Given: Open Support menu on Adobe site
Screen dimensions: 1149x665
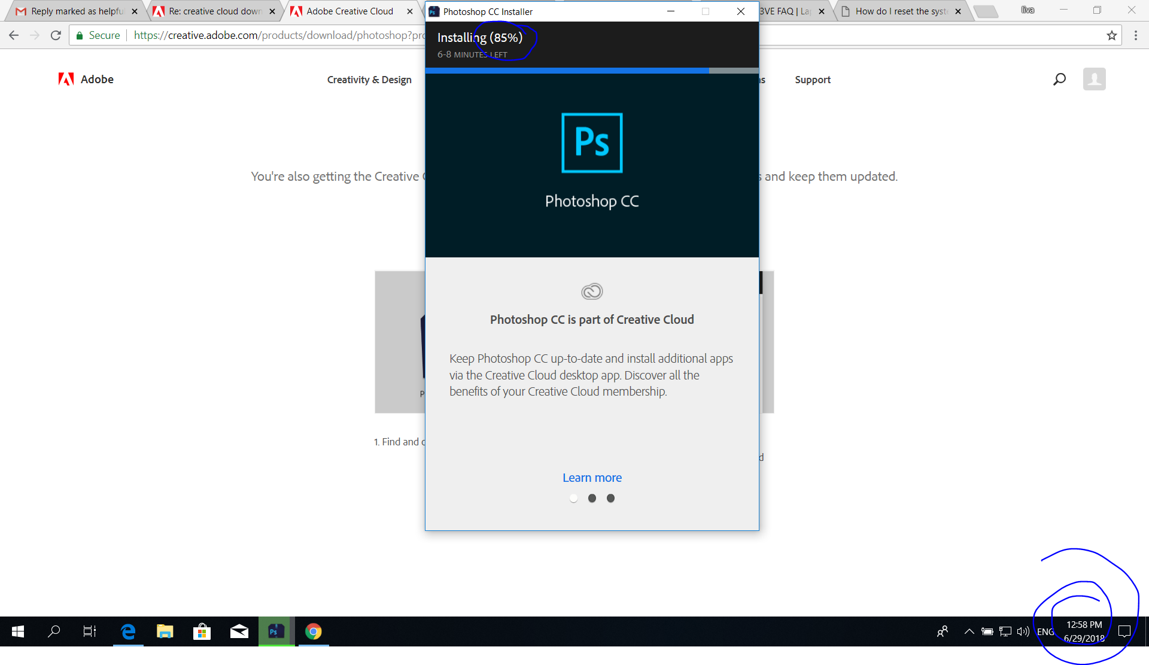Looking at the screenshot, I should tap(812, 80).
